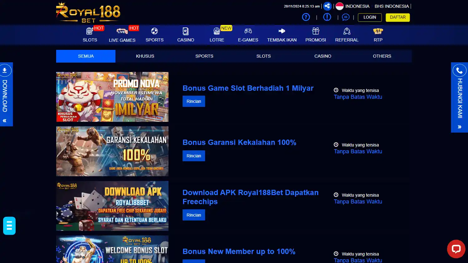Open Bonus Game Slot Berhadiah 1 Milyar title
Viewport: 468px width, 263px height.
248,88
